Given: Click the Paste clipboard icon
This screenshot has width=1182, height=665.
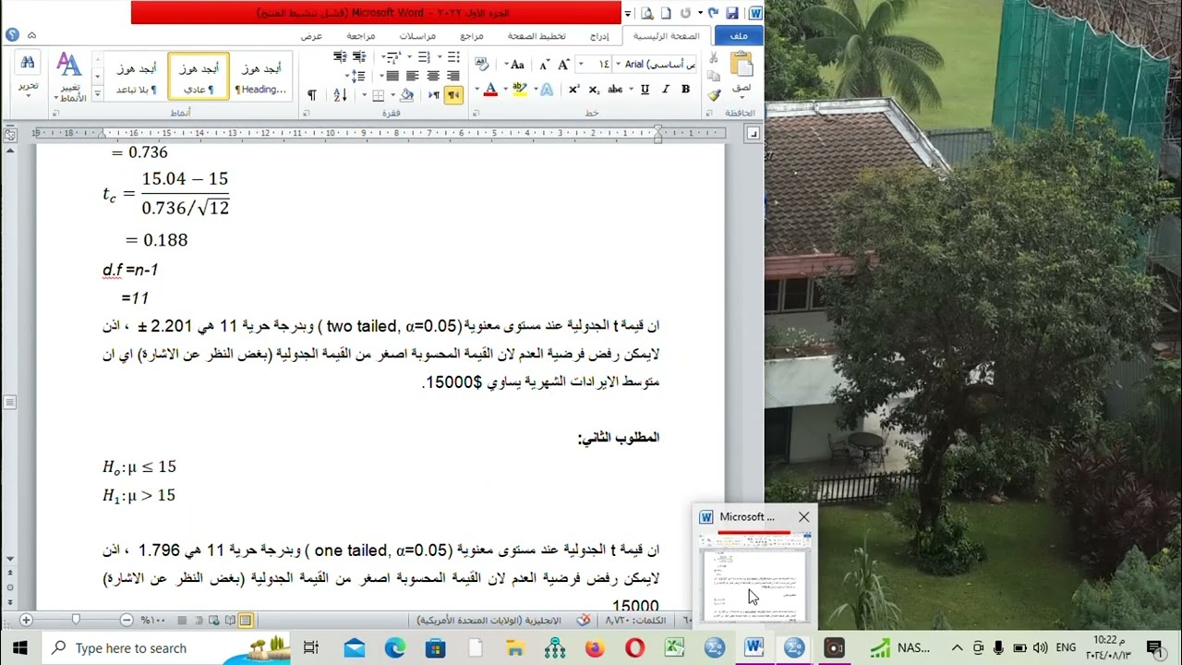Looking at the screenshot, I should [x=742, y=63].
